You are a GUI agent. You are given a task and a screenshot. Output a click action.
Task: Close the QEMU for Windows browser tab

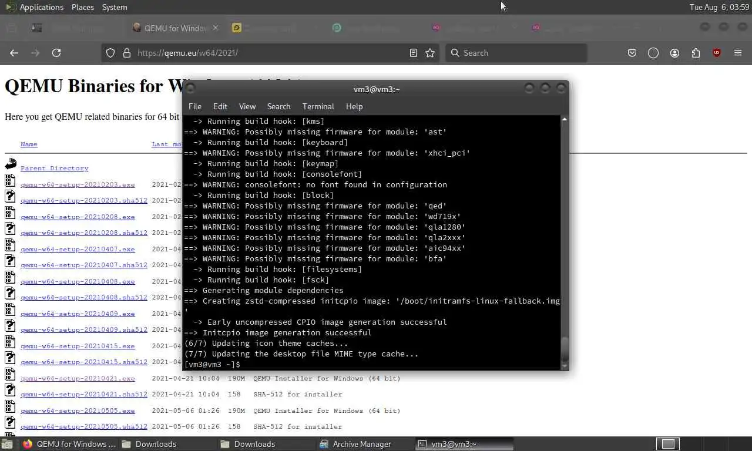pyautogui.click(x=215, y=28)
